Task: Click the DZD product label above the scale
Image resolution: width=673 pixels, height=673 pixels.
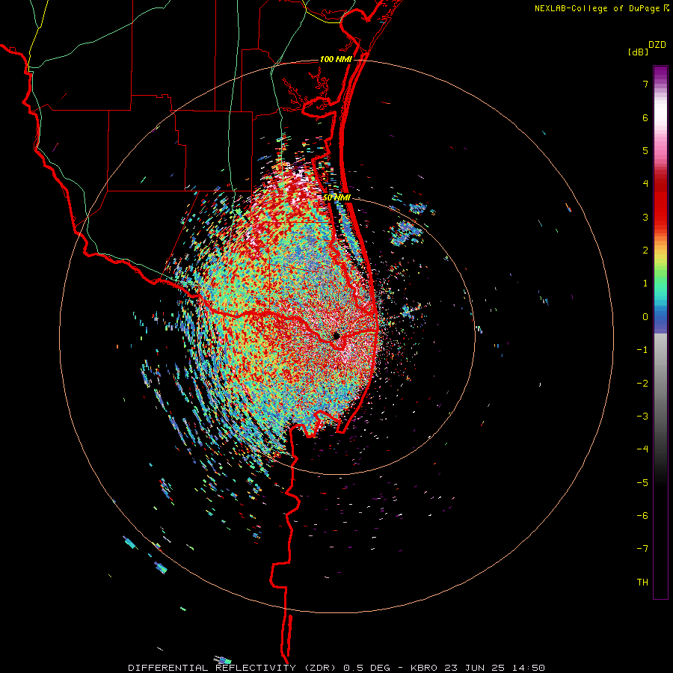Action: pyautogui.click(x=657, y=45)
